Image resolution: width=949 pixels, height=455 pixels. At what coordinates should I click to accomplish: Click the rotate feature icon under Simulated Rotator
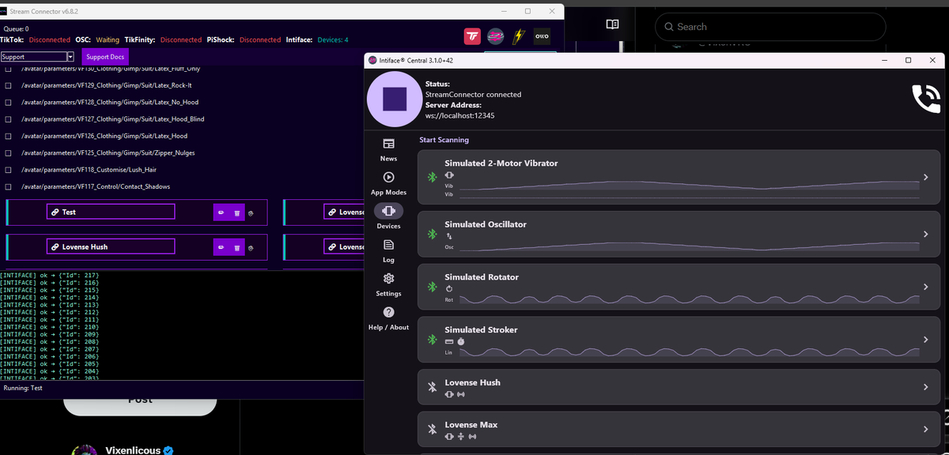449,288
